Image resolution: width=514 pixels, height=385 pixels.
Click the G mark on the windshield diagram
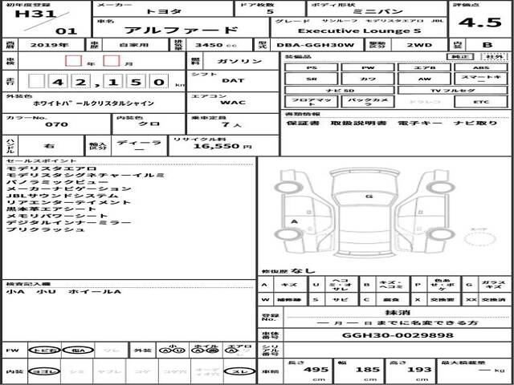[369, 197]
